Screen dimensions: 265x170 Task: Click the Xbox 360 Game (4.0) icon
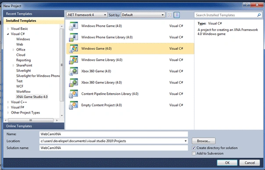pyautogui.click(x=74, y=71)
